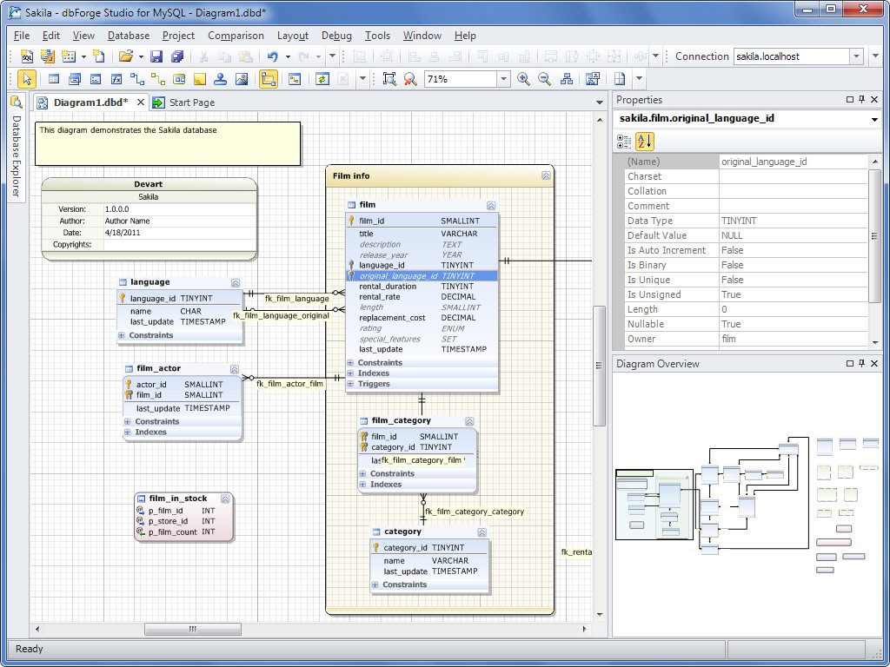
Task: Select the New Stamp tool icon
Action: click(x=220, y=79)
